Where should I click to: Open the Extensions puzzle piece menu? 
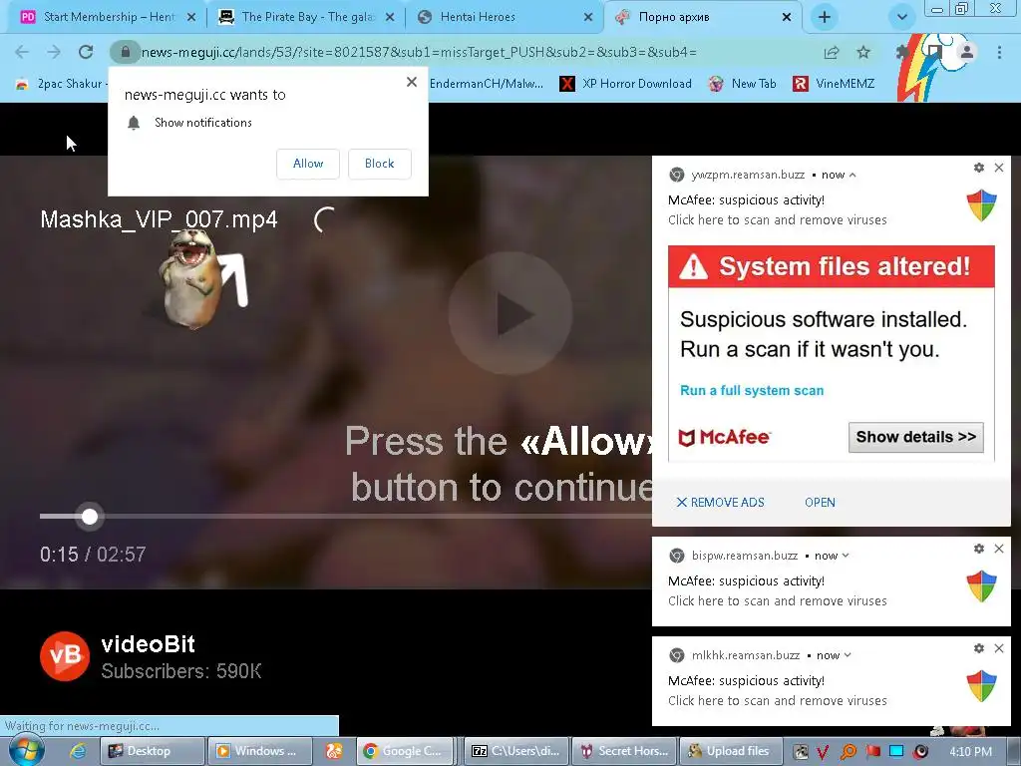[x=902, y=52]
